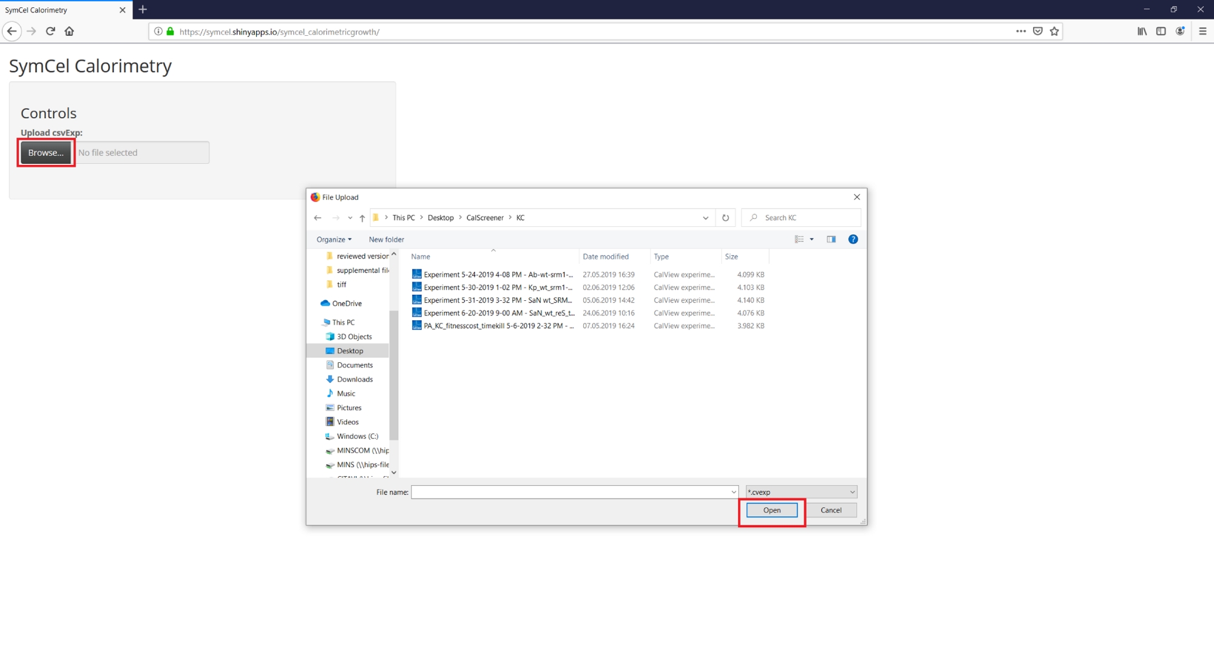Click the Firefox Home icon
The height and width of the screenshot is (657, 1214).
[x=69, y=32]
